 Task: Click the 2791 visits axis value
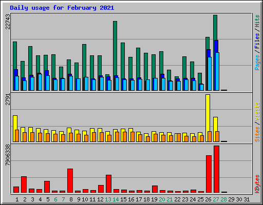[8, 99]
